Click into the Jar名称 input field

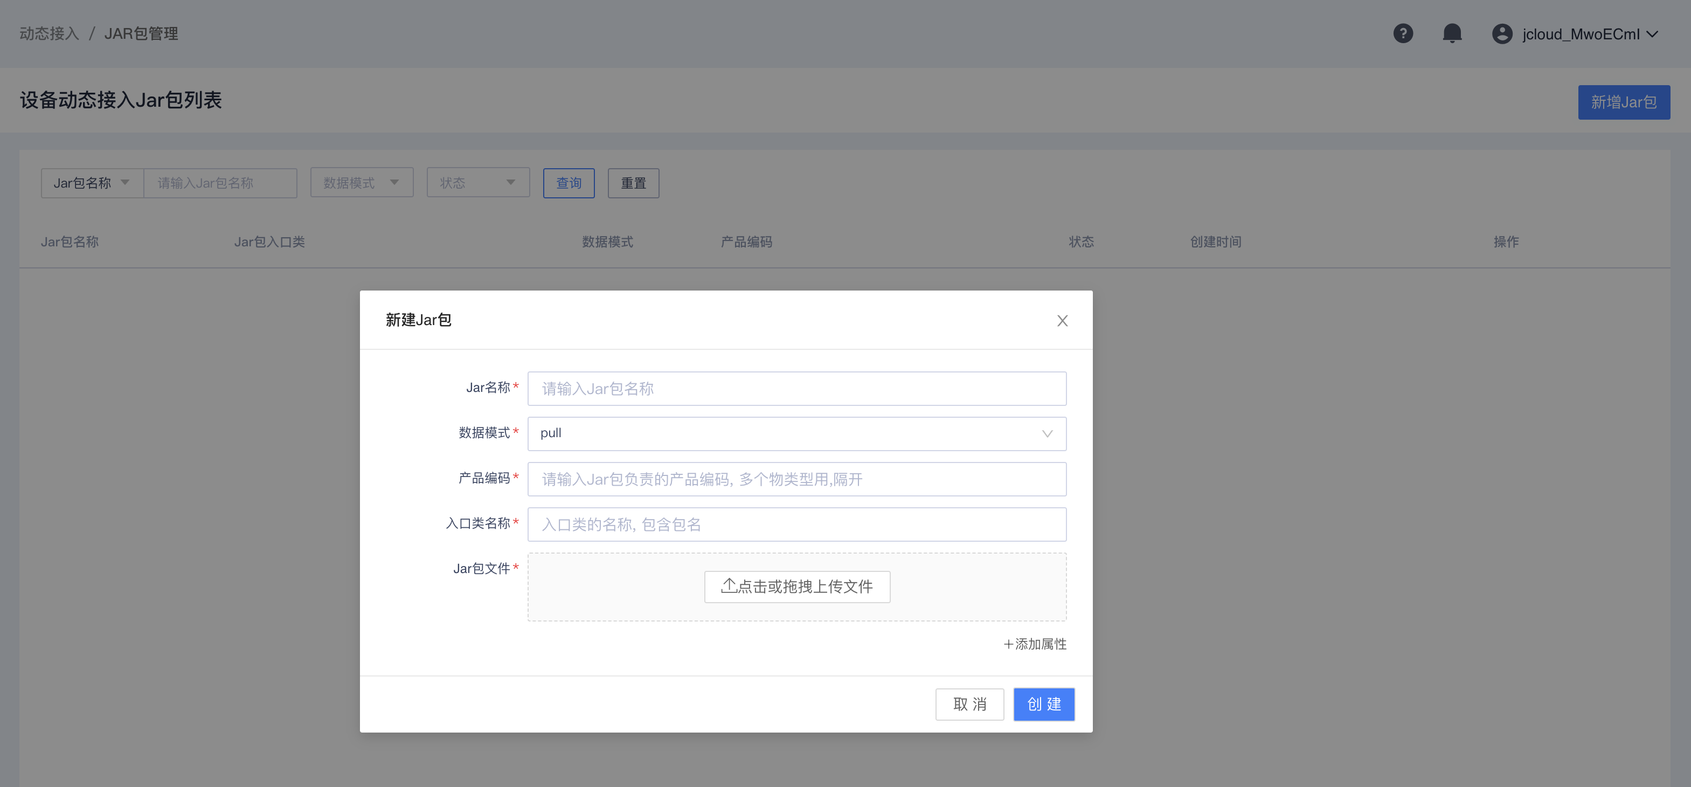tap(796, 389)
